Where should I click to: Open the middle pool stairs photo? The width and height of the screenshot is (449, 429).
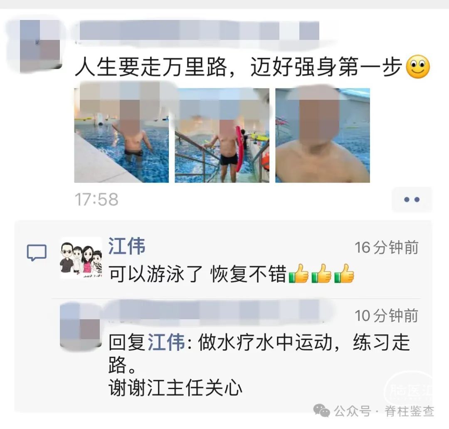222,136
